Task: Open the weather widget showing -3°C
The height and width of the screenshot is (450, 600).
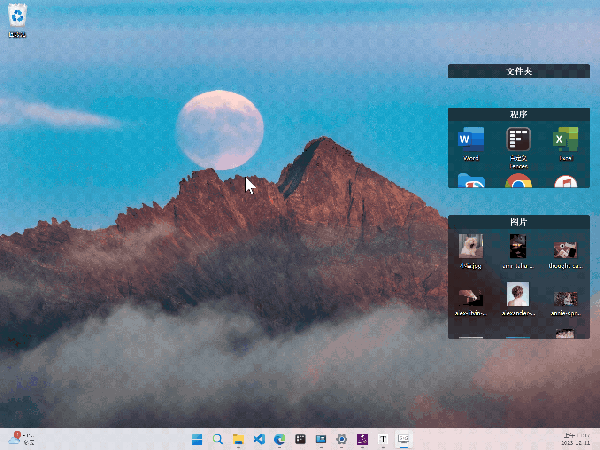Action: (x=22, y=439)
